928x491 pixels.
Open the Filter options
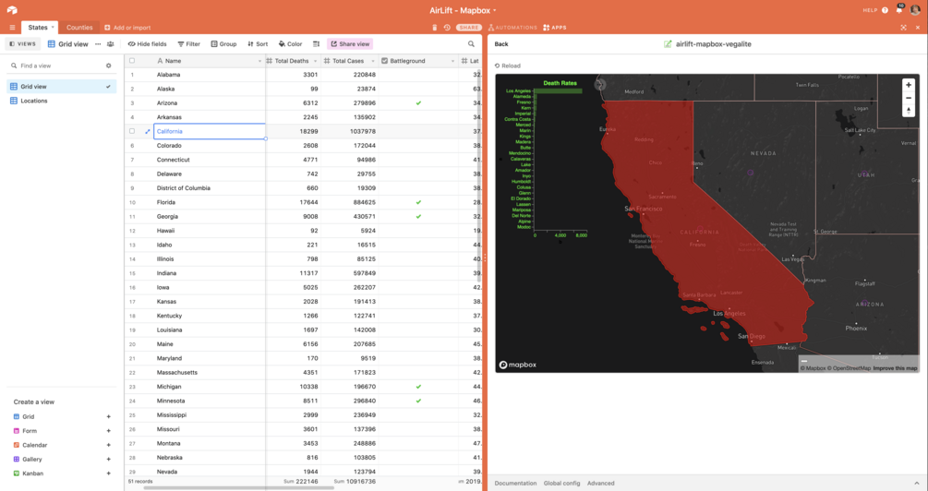188,43
